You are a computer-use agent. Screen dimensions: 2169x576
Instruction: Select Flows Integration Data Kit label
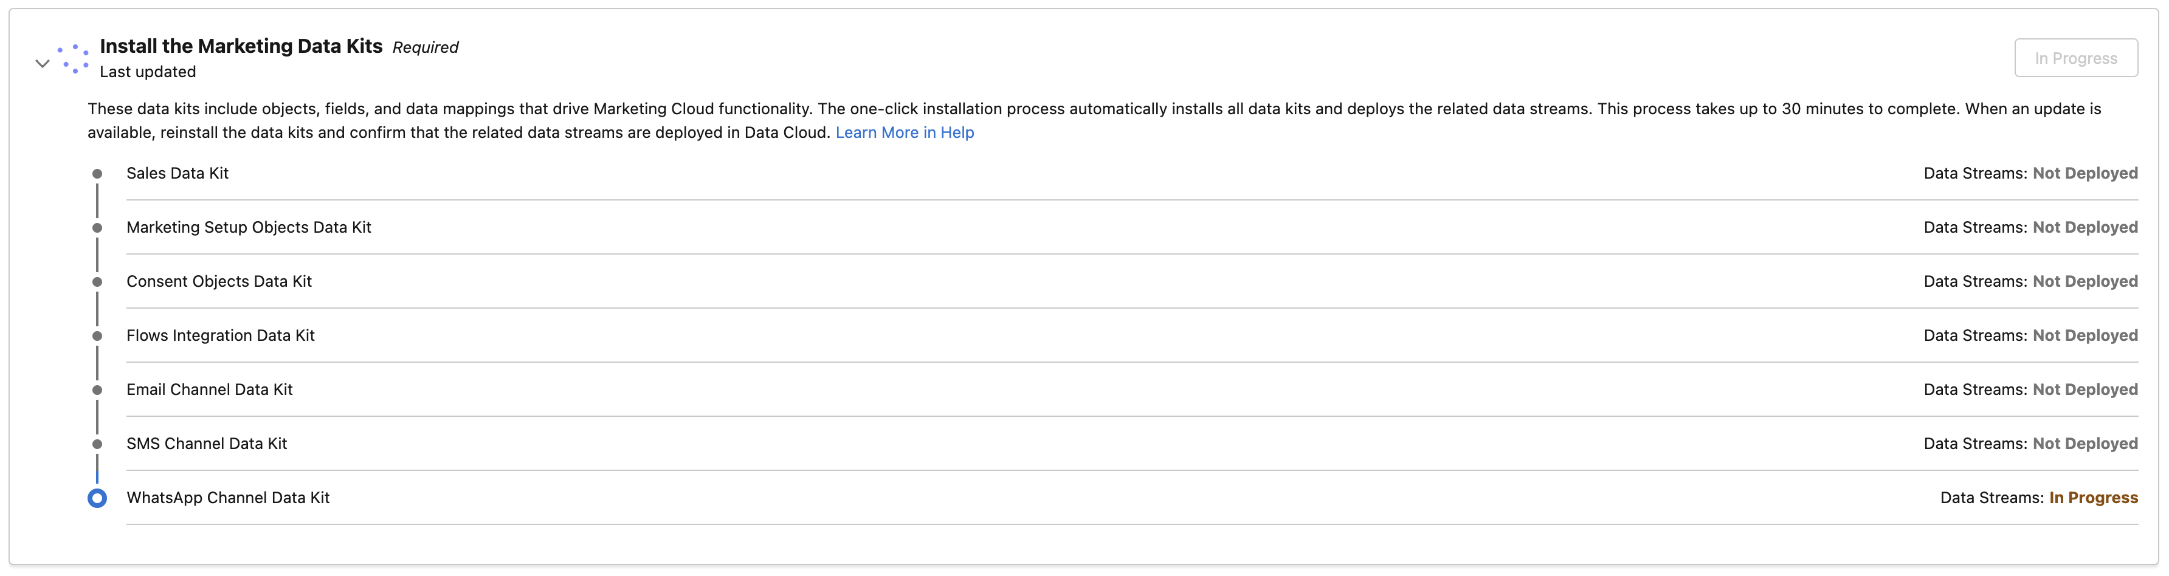pos(221,335)
